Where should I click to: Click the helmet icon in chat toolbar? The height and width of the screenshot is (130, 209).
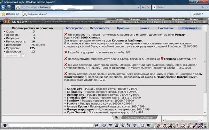[148, 125]
